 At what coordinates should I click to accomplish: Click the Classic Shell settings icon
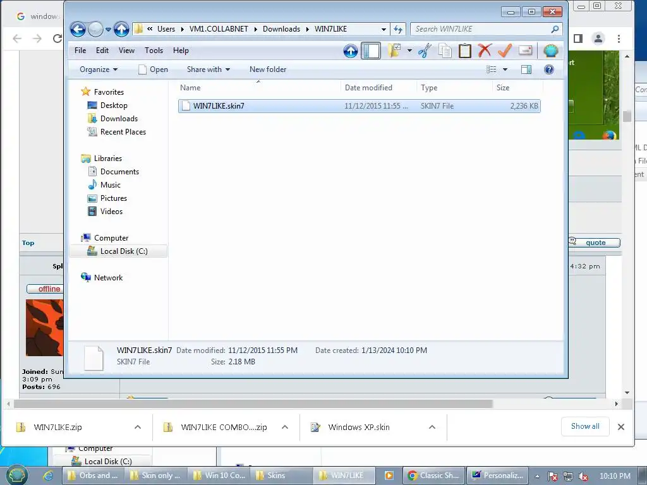tap(550, 51)
